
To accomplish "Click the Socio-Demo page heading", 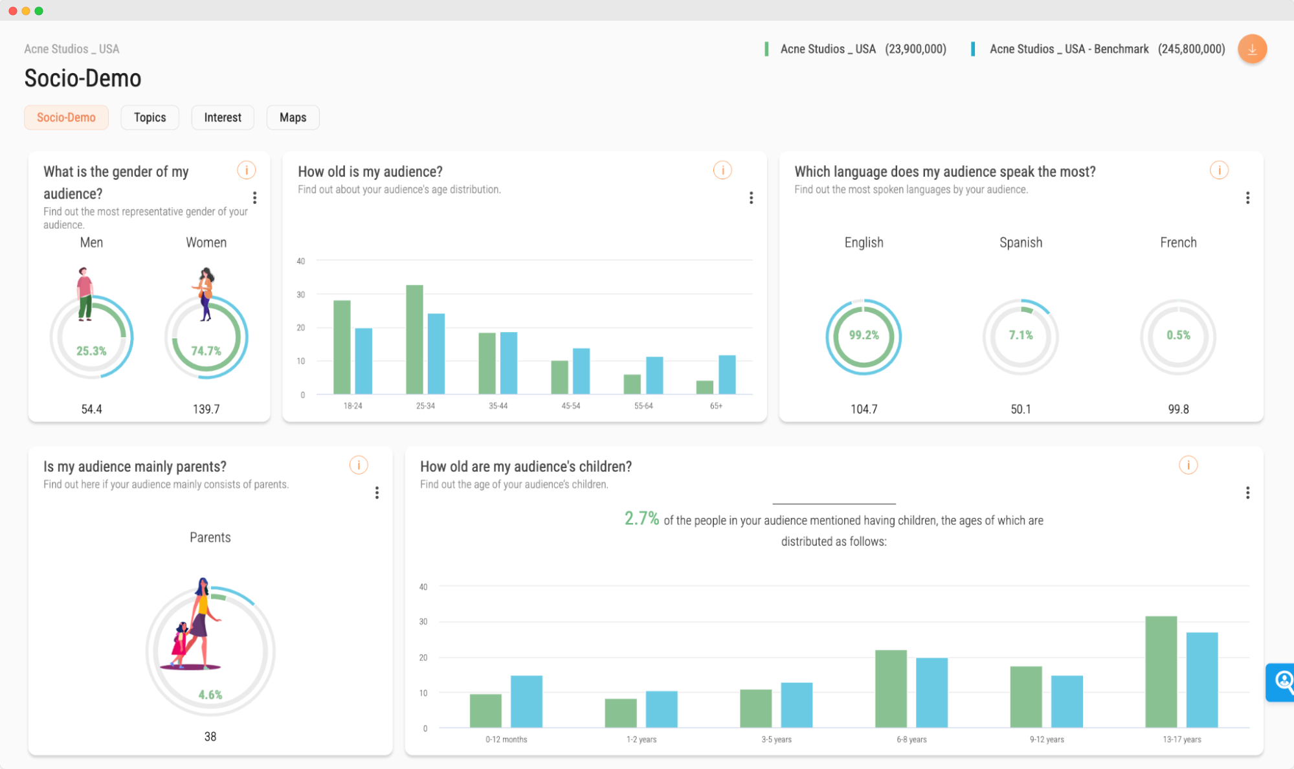I will point(83,78).
